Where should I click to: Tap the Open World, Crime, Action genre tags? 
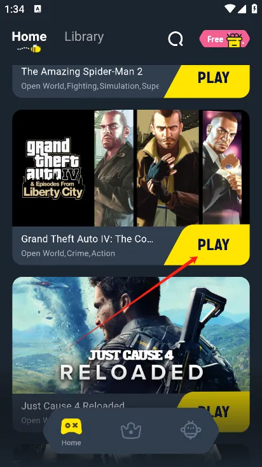click(x=68, y=253)
